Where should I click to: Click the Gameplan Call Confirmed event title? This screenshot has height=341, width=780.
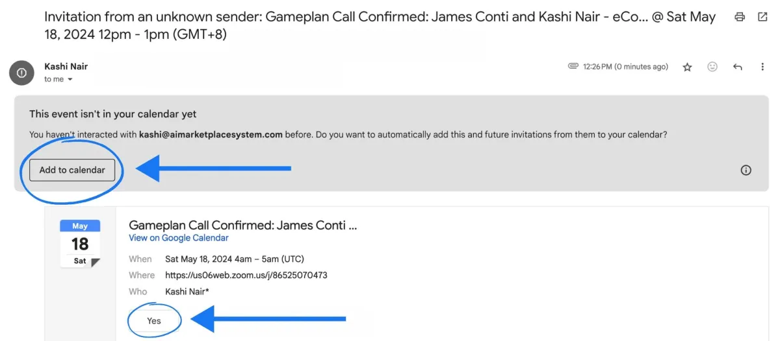coord(243,225)
